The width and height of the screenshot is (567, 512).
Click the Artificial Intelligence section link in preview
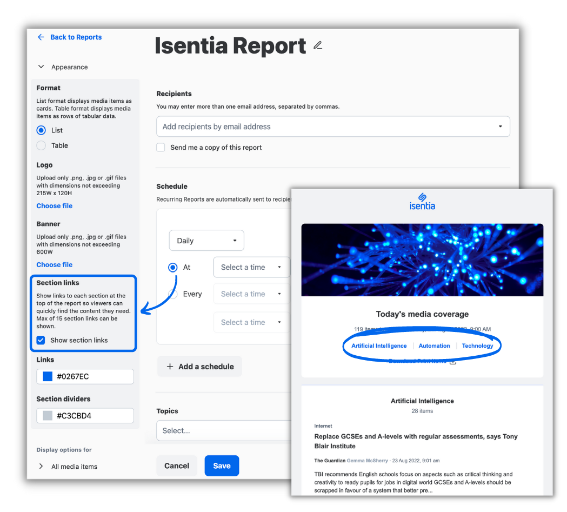379,345
